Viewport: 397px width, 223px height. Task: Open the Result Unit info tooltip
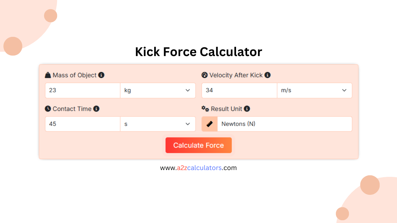click(x=247, y=109)
